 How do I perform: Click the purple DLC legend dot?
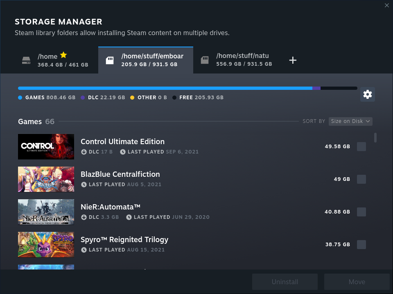(83, 98)
